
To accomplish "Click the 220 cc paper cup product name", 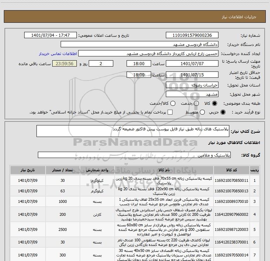I will (164, 242).
